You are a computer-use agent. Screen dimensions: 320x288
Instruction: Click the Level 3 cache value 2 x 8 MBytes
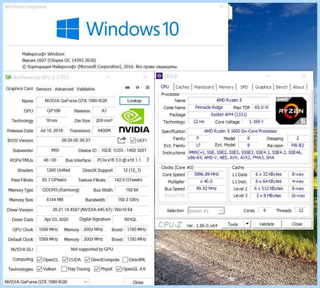[x=269, y=196]
